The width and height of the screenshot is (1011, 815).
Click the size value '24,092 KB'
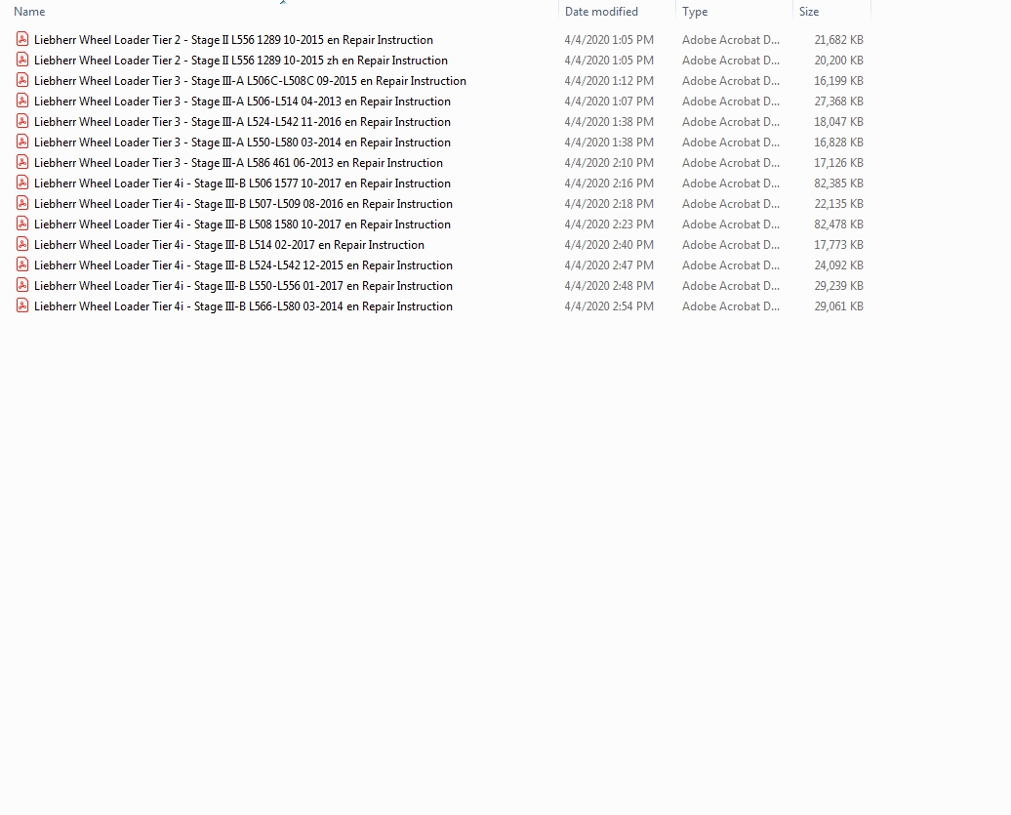tap(839, 265)
